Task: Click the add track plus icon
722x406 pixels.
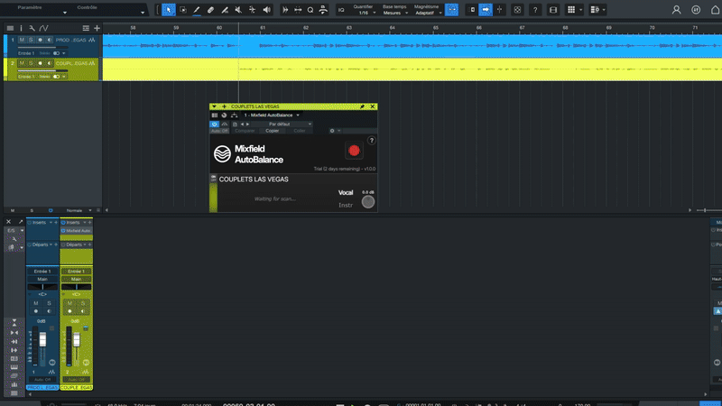Action: (x=97, y=28)
